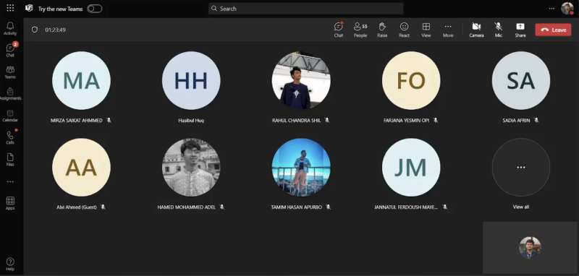This screenshot has width=579, height=276.
Task: Open Files in the left sidebar
Action: [10, 160]
